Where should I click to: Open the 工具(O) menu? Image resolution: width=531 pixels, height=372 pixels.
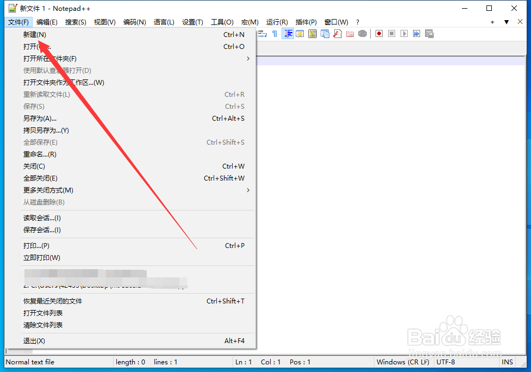click(x=222, y=22)
